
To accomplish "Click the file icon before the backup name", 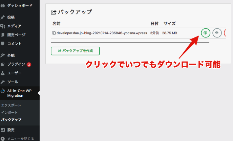I will click(54, 33).
